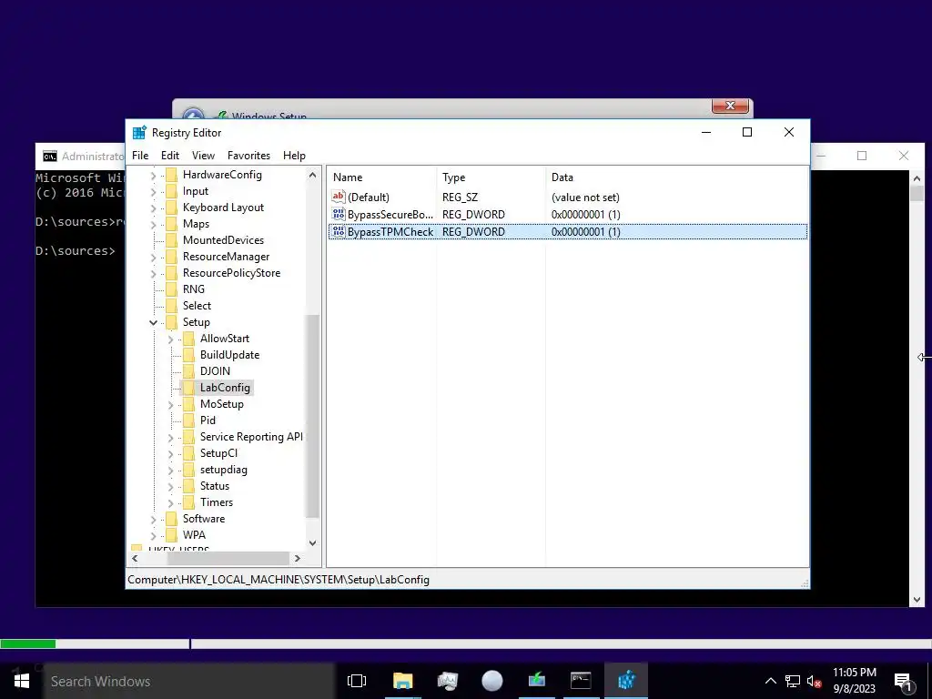Switch to Command Prompt taskbar icon
The image size is (932, 699).
(x=581, y=681)
